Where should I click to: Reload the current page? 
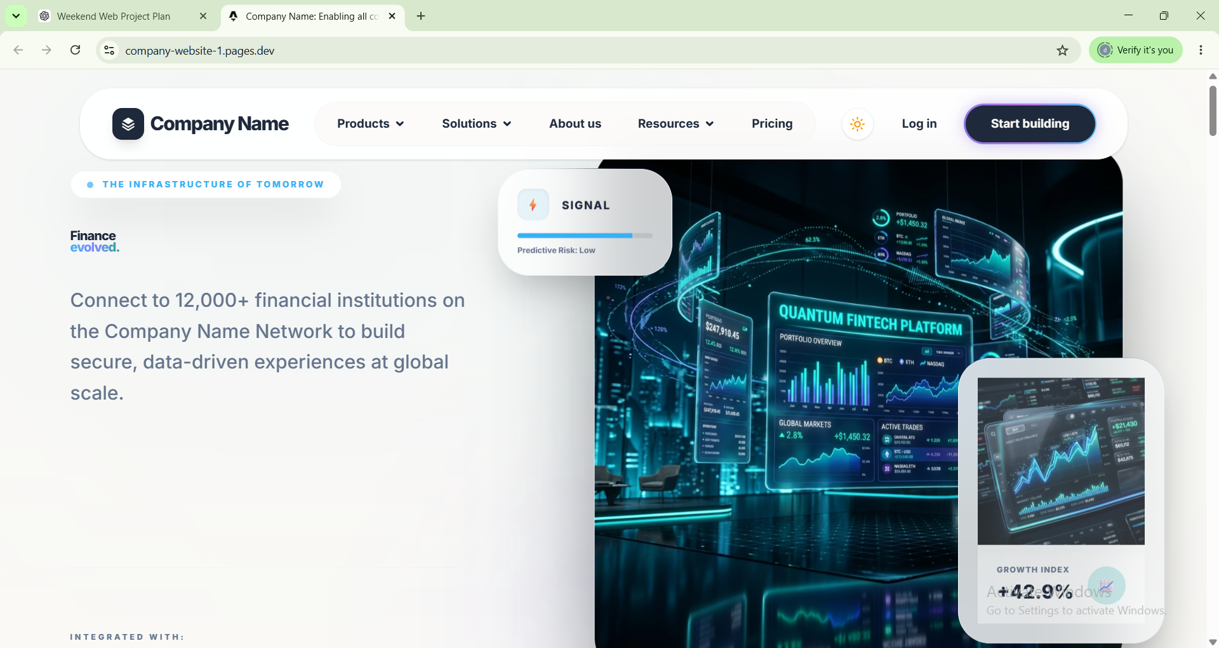76,50
